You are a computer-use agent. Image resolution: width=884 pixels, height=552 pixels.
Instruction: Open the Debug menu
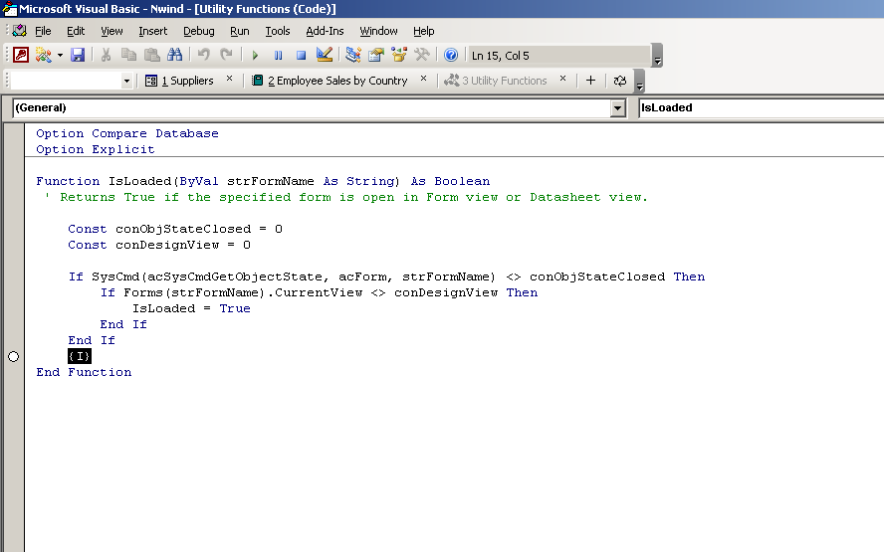[198, 31]
